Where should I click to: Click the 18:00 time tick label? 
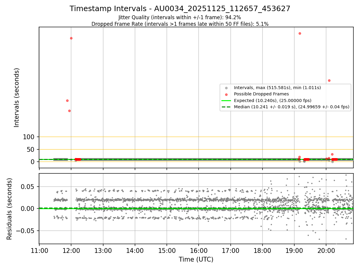262,250
